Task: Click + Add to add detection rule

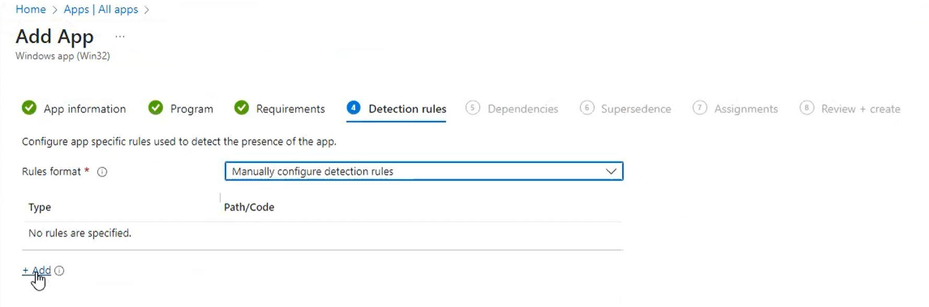Action: 37,271
